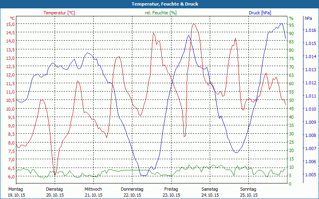Select the blue "Druck [hPa]" legend label

click(x=260, y=13)
